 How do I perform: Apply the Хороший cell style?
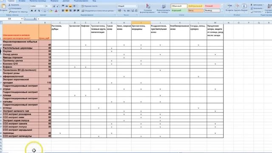pos(179,11)
